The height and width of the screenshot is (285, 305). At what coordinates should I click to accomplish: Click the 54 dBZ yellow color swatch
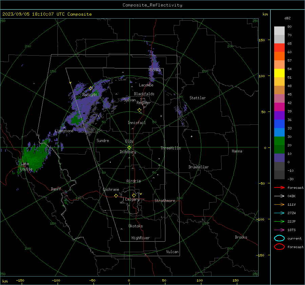(x=279, y=73)
